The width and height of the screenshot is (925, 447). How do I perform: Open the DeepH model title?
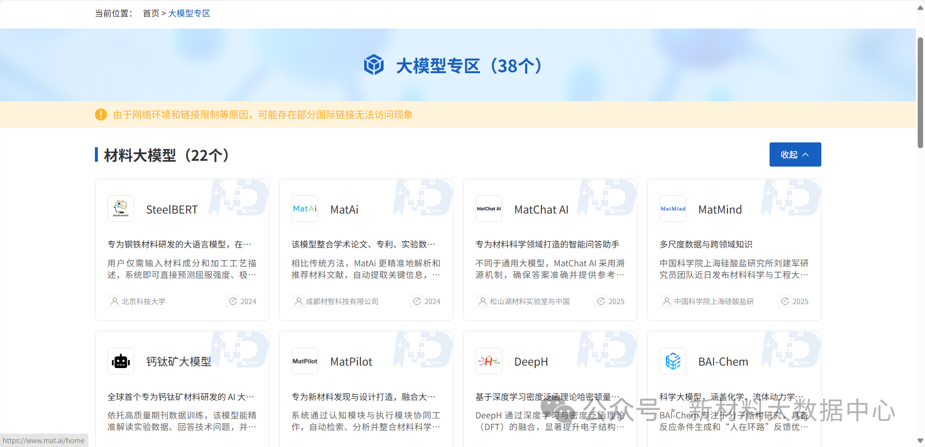point(531,362)
